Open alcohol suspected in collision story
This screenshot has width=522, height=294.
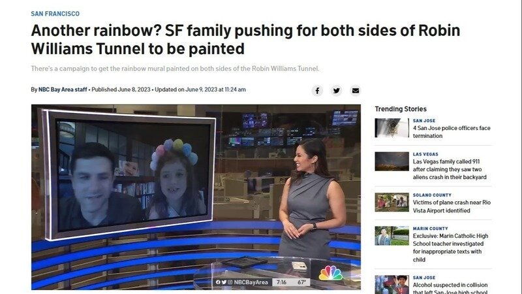[450, 288]
